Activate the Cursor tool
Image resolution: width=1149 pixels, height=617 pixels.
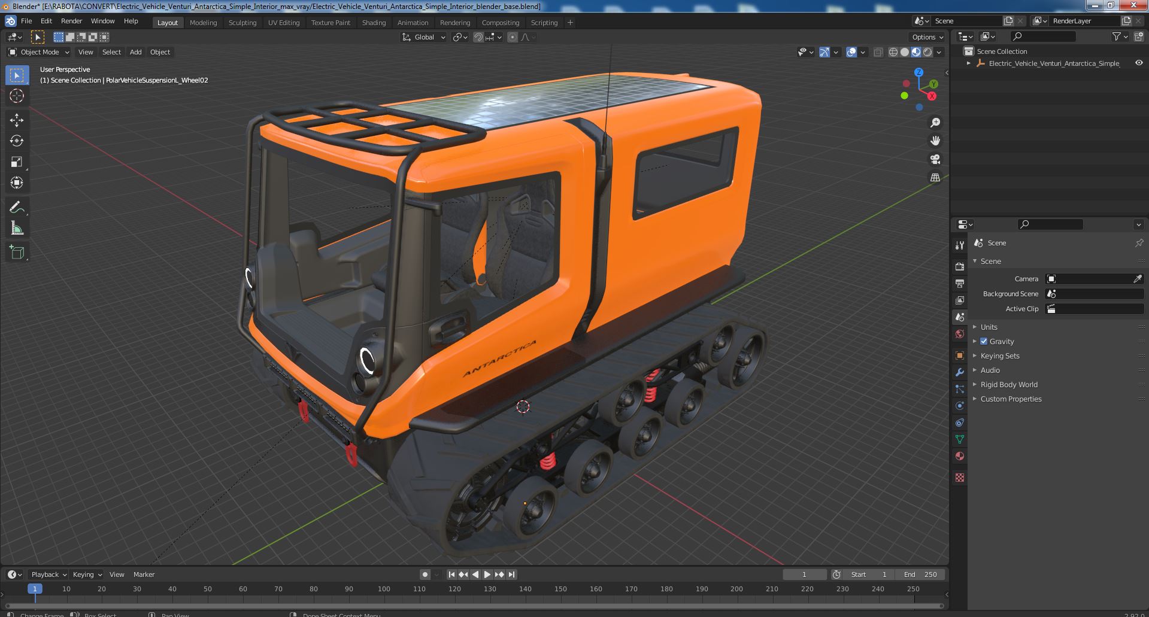(x=17, y=96)
